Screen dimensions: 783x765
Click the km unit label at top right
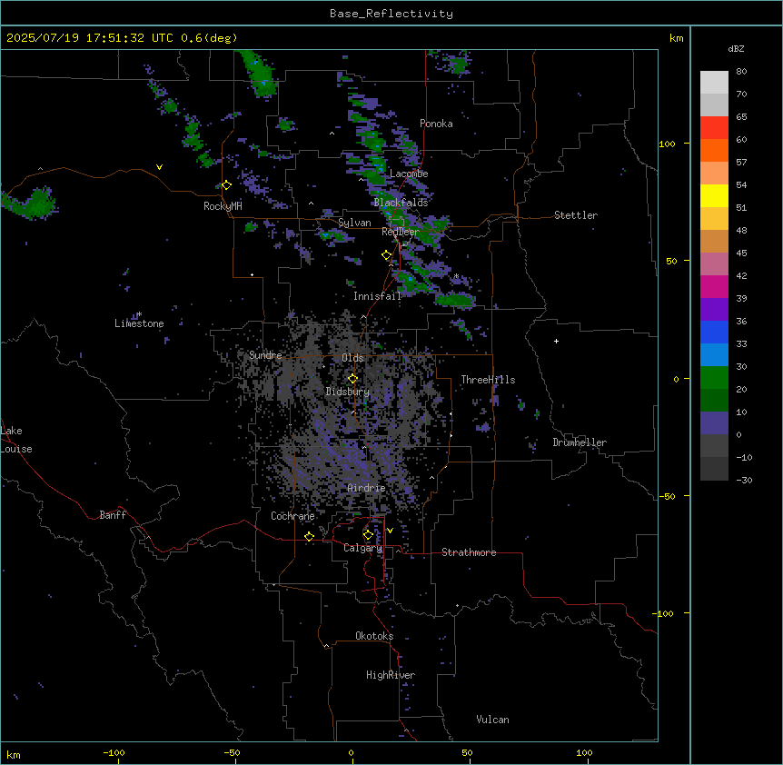click(x=676, y=38)
